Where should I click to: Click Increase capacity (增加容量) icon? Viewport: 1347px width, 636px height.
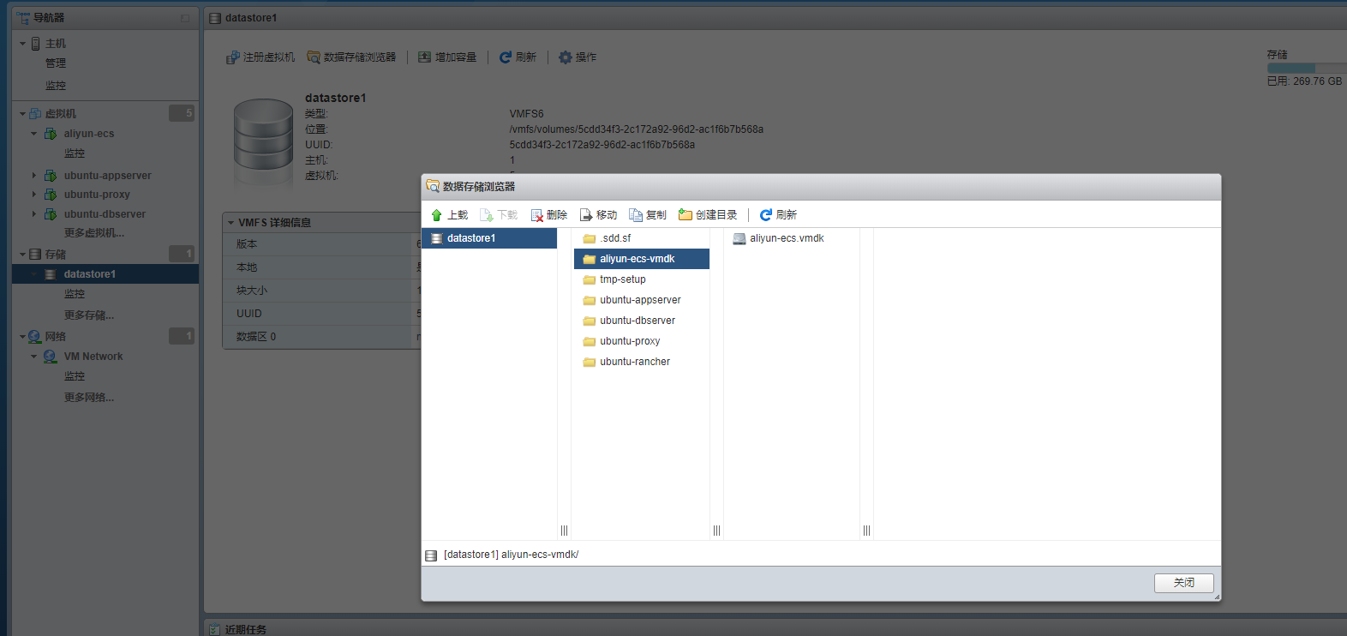[425, 57]
